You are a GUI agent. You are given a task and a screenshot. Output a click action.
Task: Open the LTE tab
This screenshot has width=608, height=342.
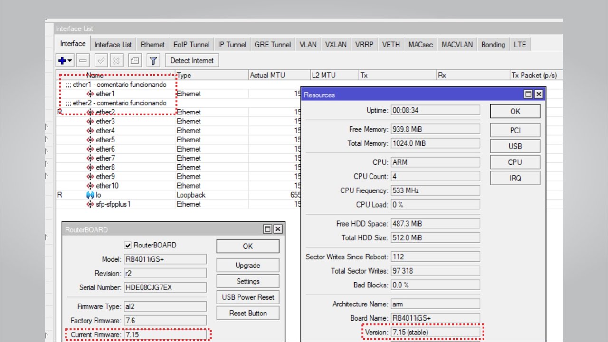click(520, 45)
